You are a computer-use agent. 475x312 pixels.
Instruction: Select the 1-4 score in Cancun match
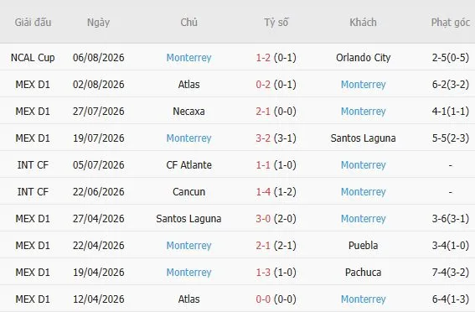[263, 191]
